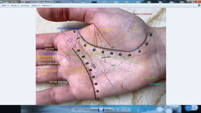Click the Эл. почта button
The width and height of the screenshot is (201, 113).
tap(25, 5)
